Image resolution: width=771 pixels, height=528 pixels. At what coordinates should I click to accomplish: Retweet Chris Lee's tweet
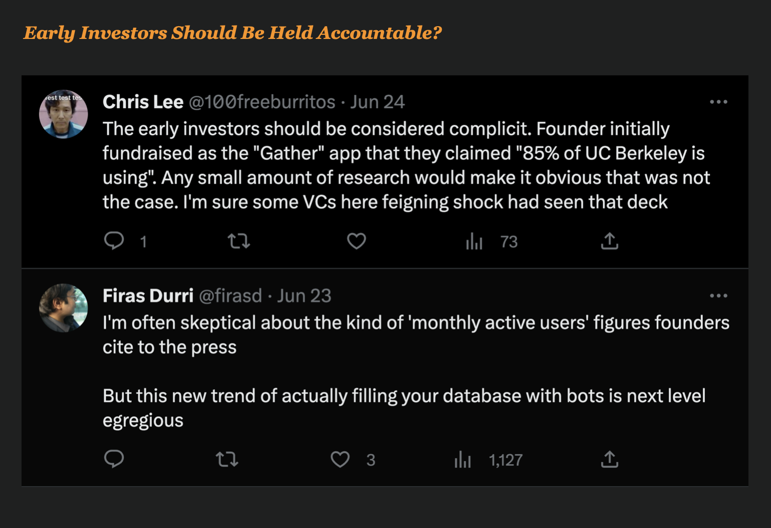[x=239, y=241]
